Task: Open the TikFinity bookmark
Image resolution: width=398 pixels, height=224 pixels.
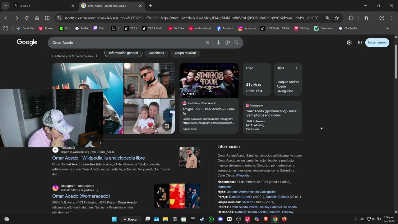Action: pos(302,28)
